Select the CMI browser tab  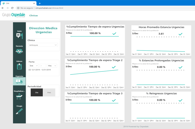[16, 3]
